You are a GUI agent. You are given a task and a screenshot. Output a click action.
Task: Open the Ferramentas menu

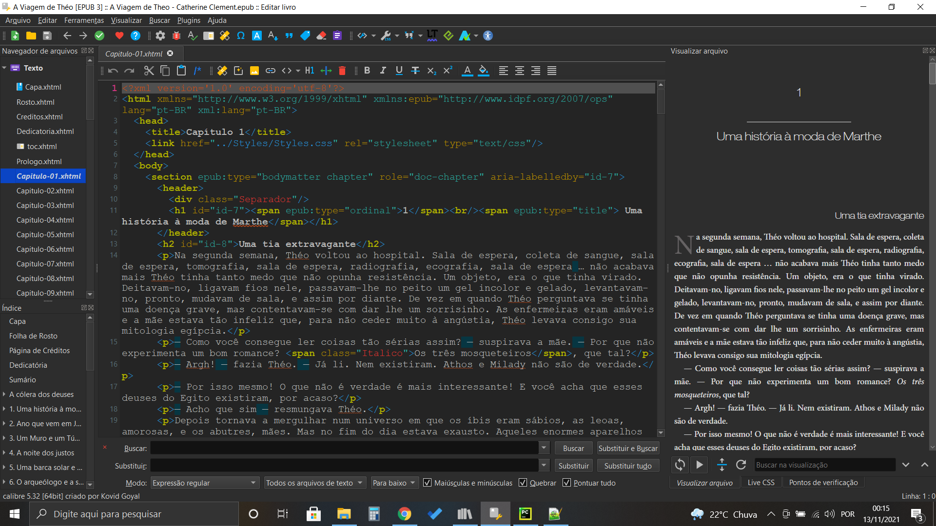pyautogui.click(x=84, y=20)
